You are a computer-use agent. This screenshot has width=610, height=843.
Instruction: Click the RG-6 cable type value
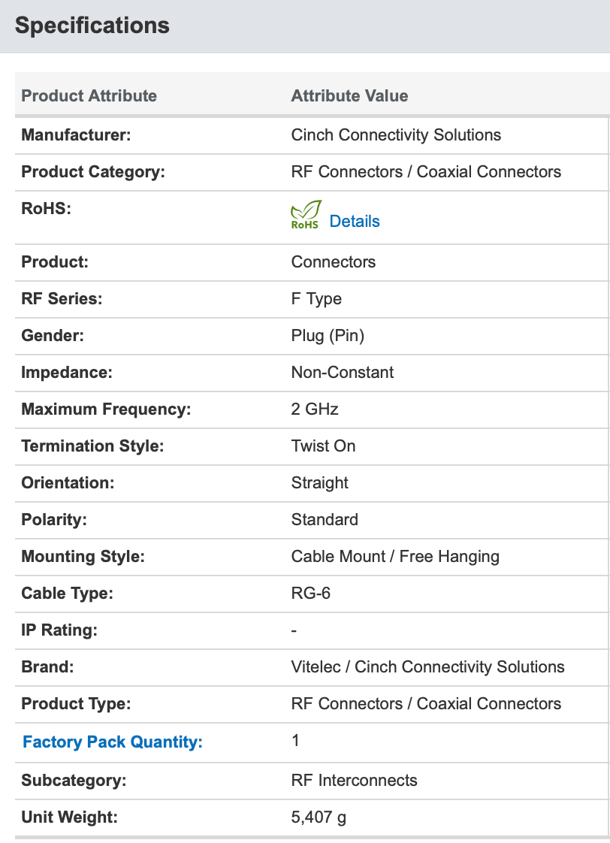(x=311, y=594)
